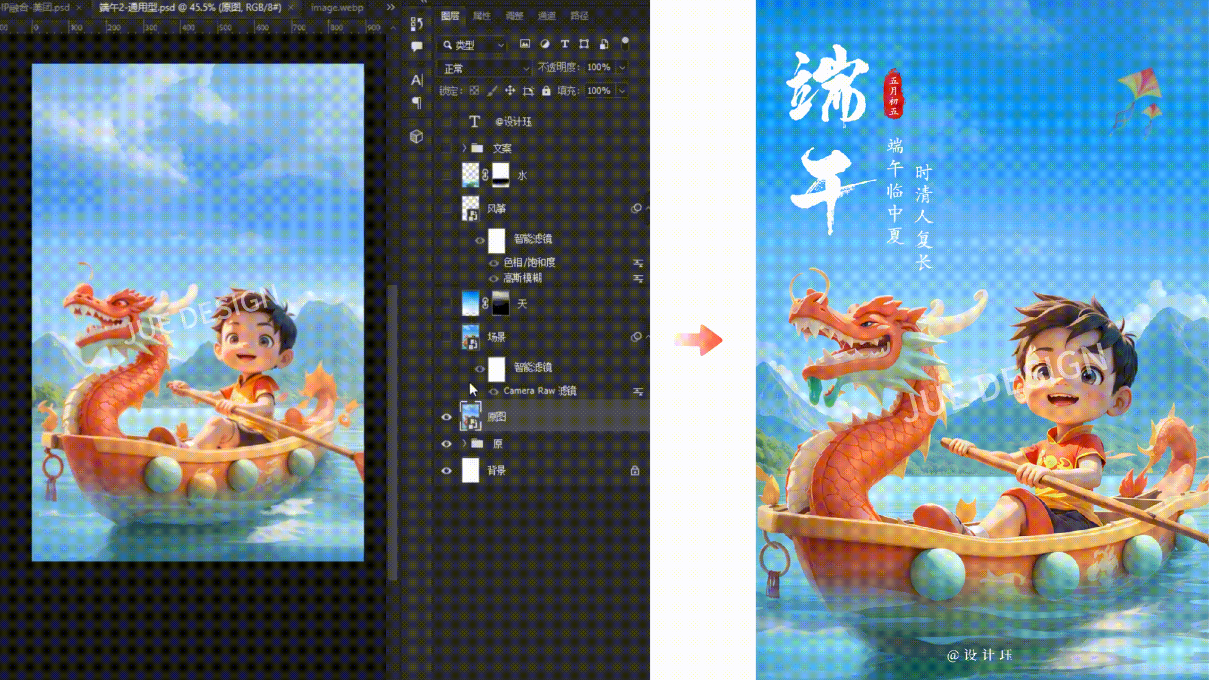Image resolution: width=1209 pixels, height=680 pixels.
Task: Expand the 文案 layer group
Action: tap(464, 148)
